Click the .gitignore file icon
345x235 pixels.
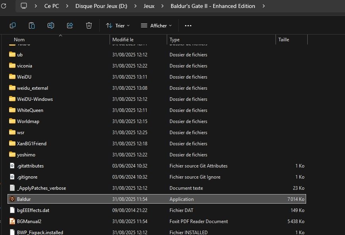pos(12,177)
